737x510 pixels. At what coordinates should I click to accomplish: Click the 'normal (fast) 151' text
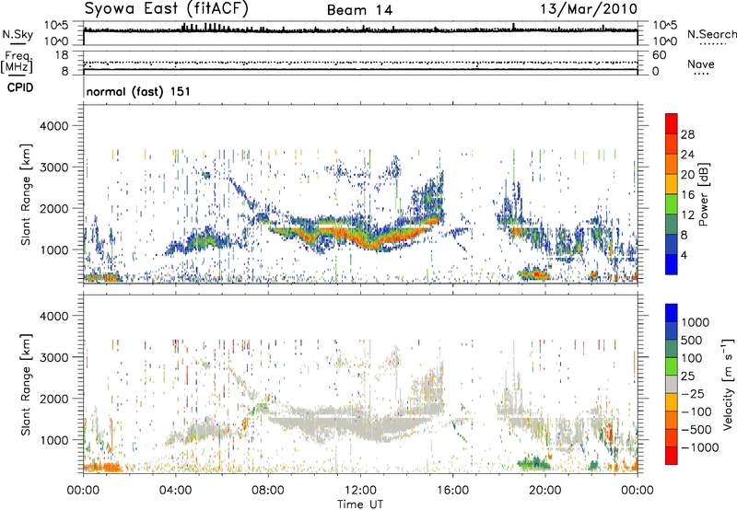point(138,91)
